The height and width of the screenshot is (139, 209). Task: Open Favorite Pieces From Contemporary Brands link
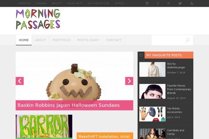click(x=179, y=89)
